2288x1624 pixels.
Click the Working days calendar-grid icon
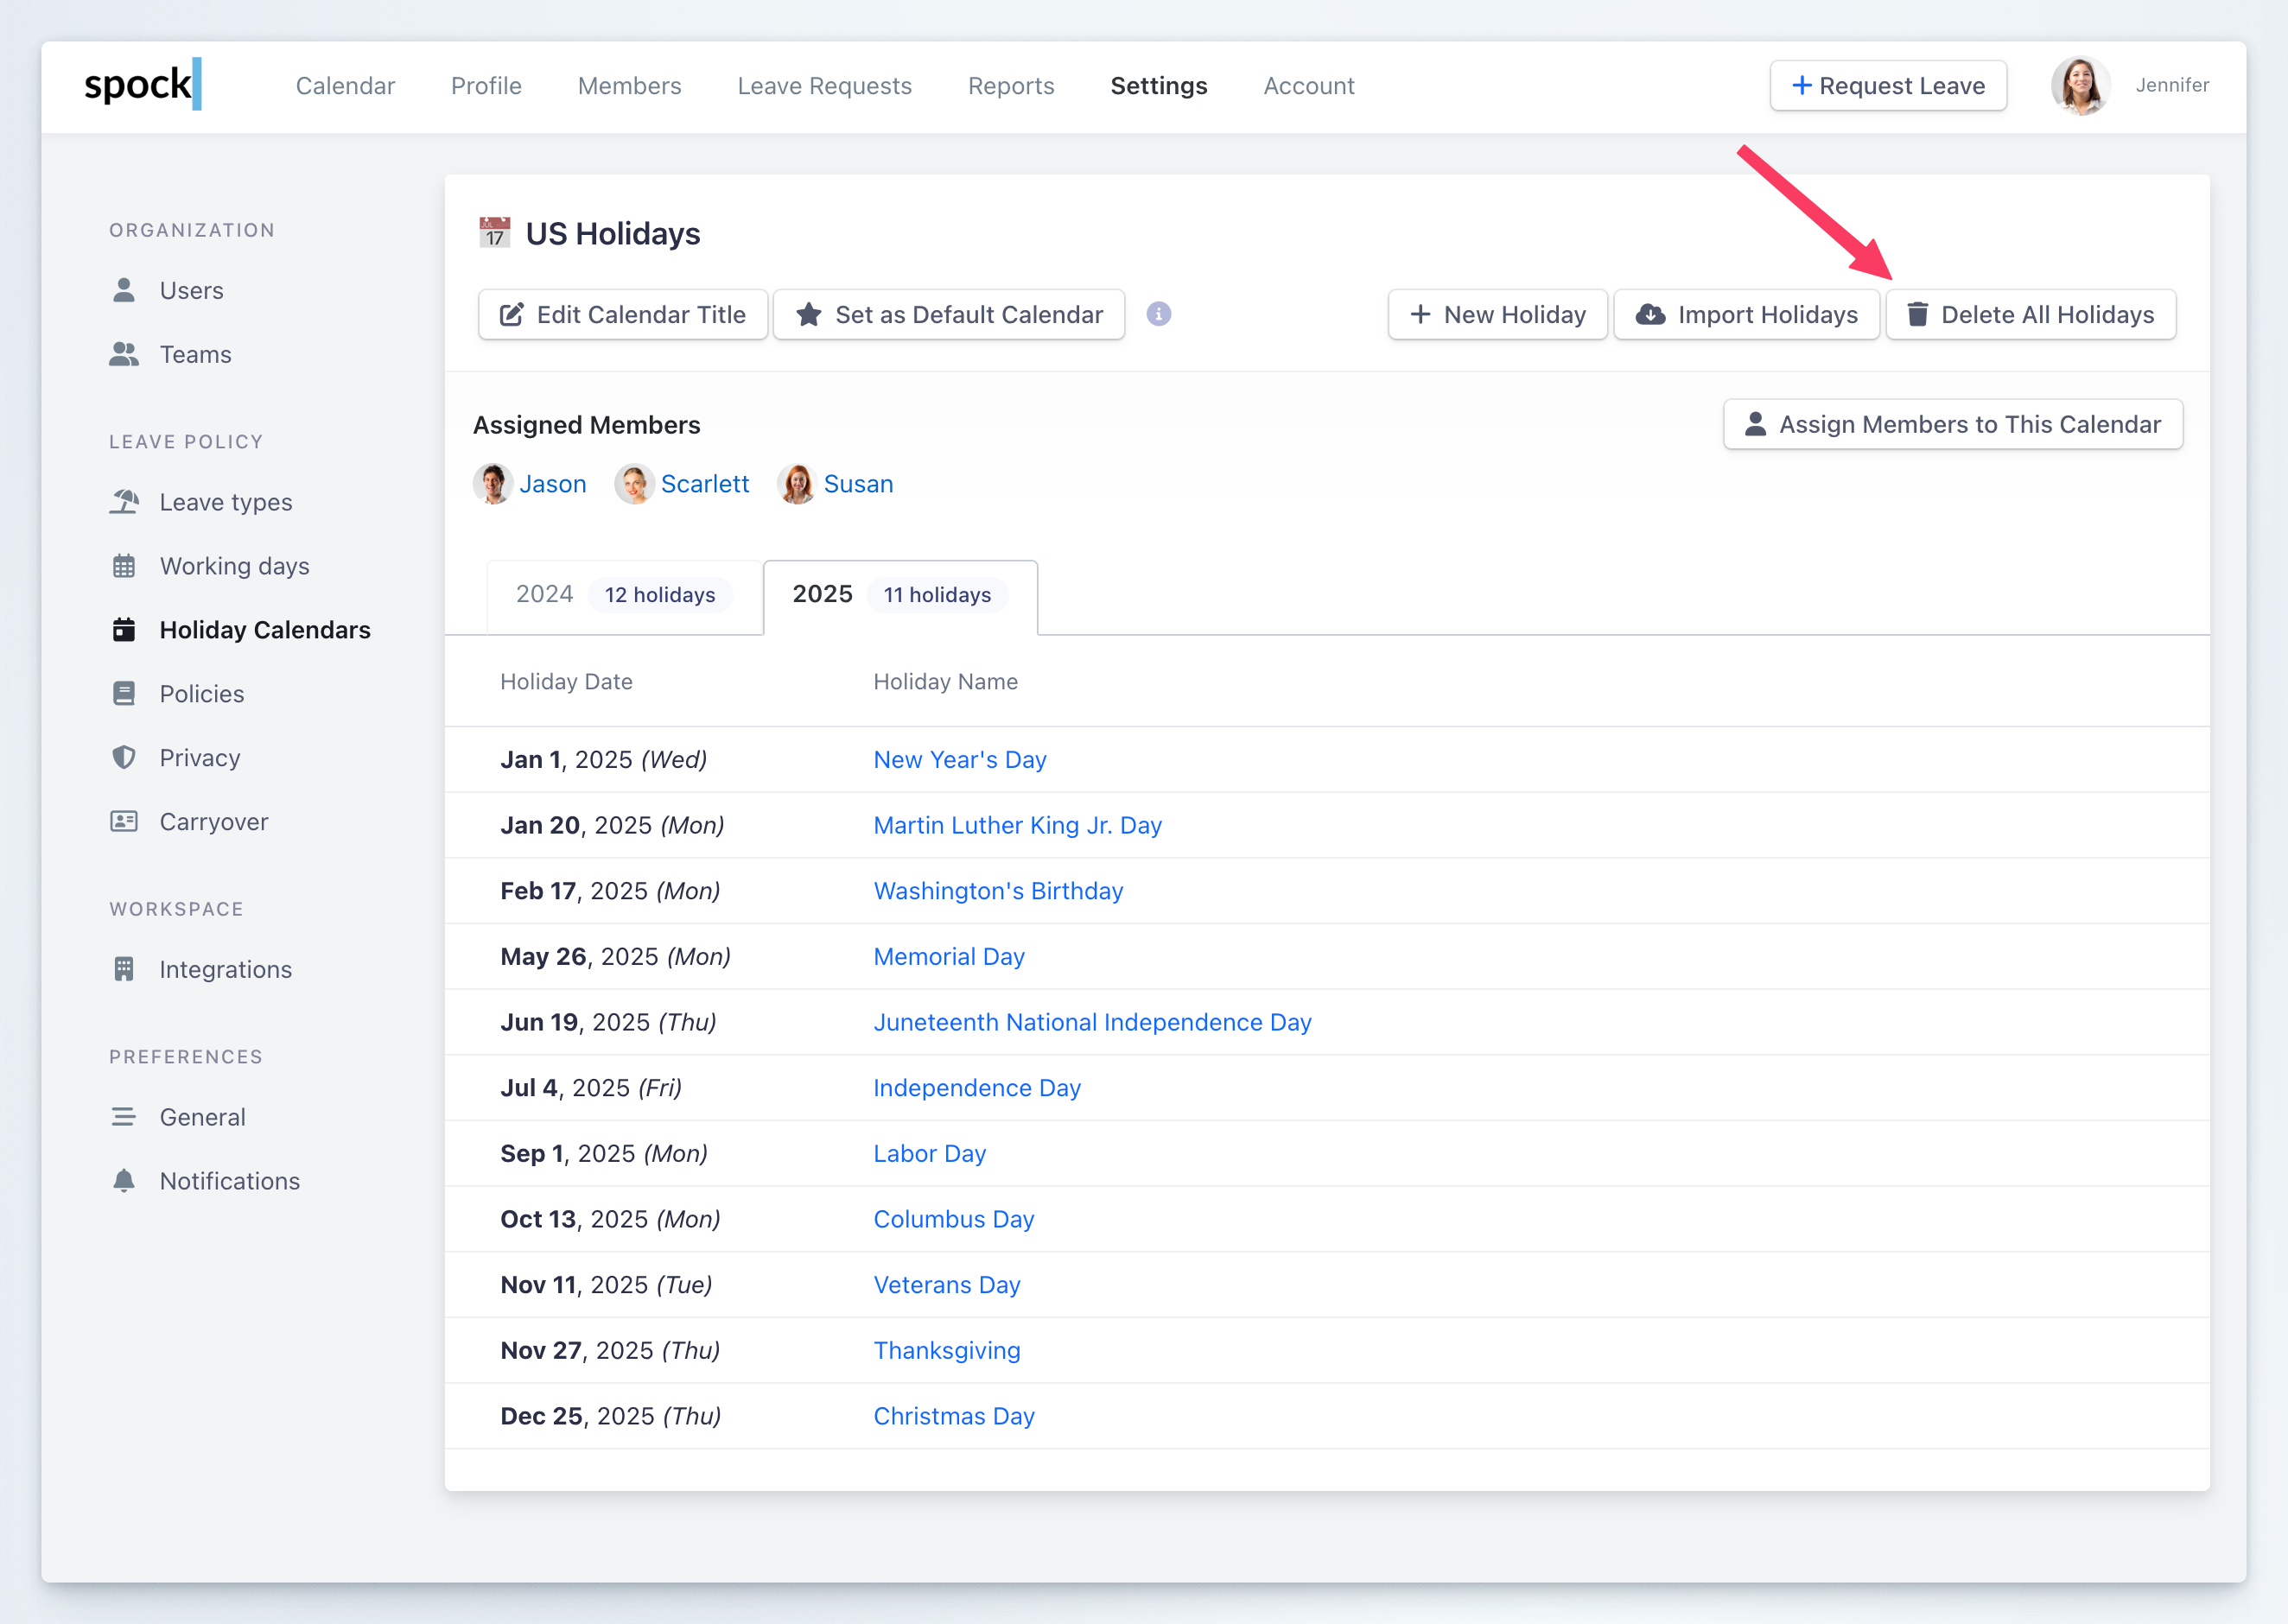point(124,566)
